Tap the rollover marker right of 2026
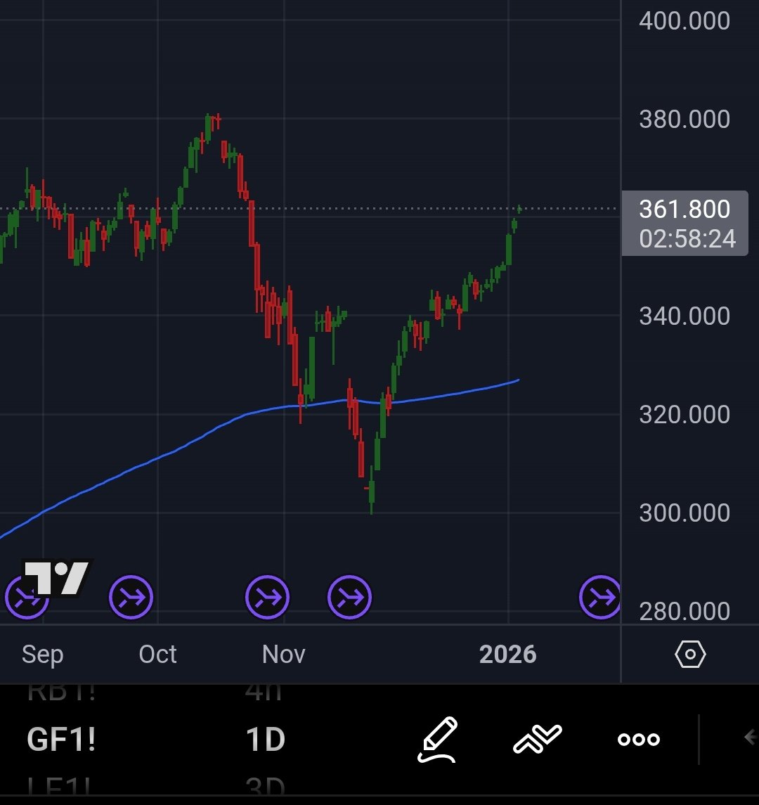This screenshot has width=759, height=805. [x=599, y=597]
